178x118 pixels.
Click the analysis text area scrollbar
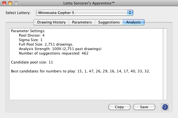pyautogui.click(x=164, y=64)
